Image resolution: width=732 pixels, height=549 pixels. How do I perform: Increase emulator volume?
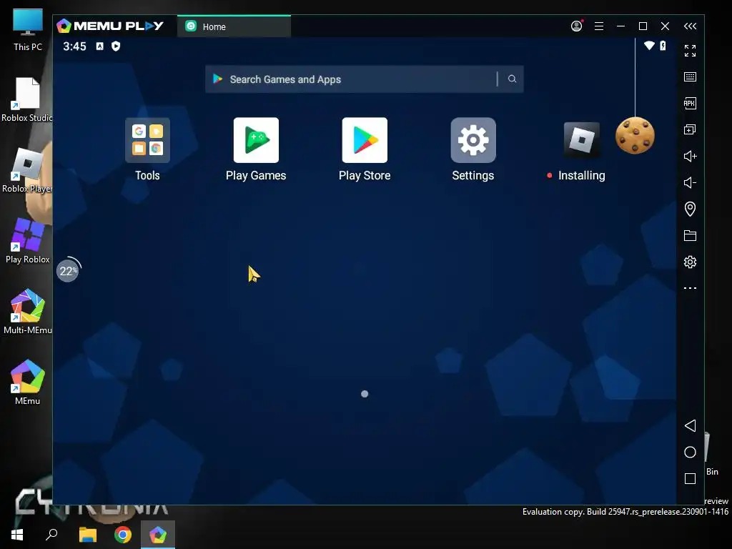pyautogui.click(x=690, y=156)
